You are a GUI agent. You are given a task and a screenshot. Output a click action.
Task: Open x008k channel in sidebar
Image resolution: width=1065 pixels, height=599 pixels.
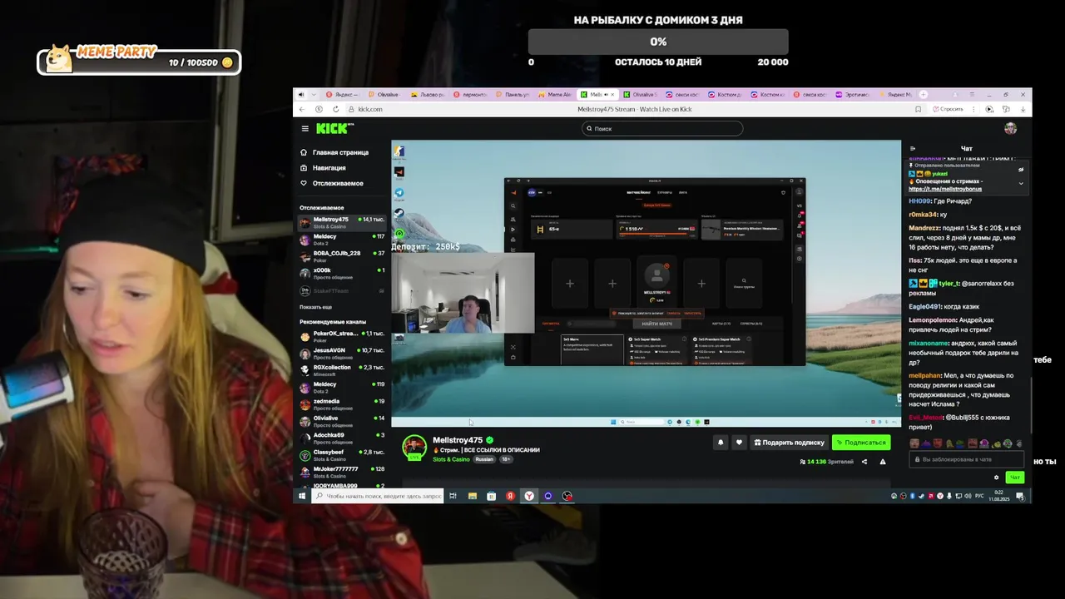pos(343,273)
